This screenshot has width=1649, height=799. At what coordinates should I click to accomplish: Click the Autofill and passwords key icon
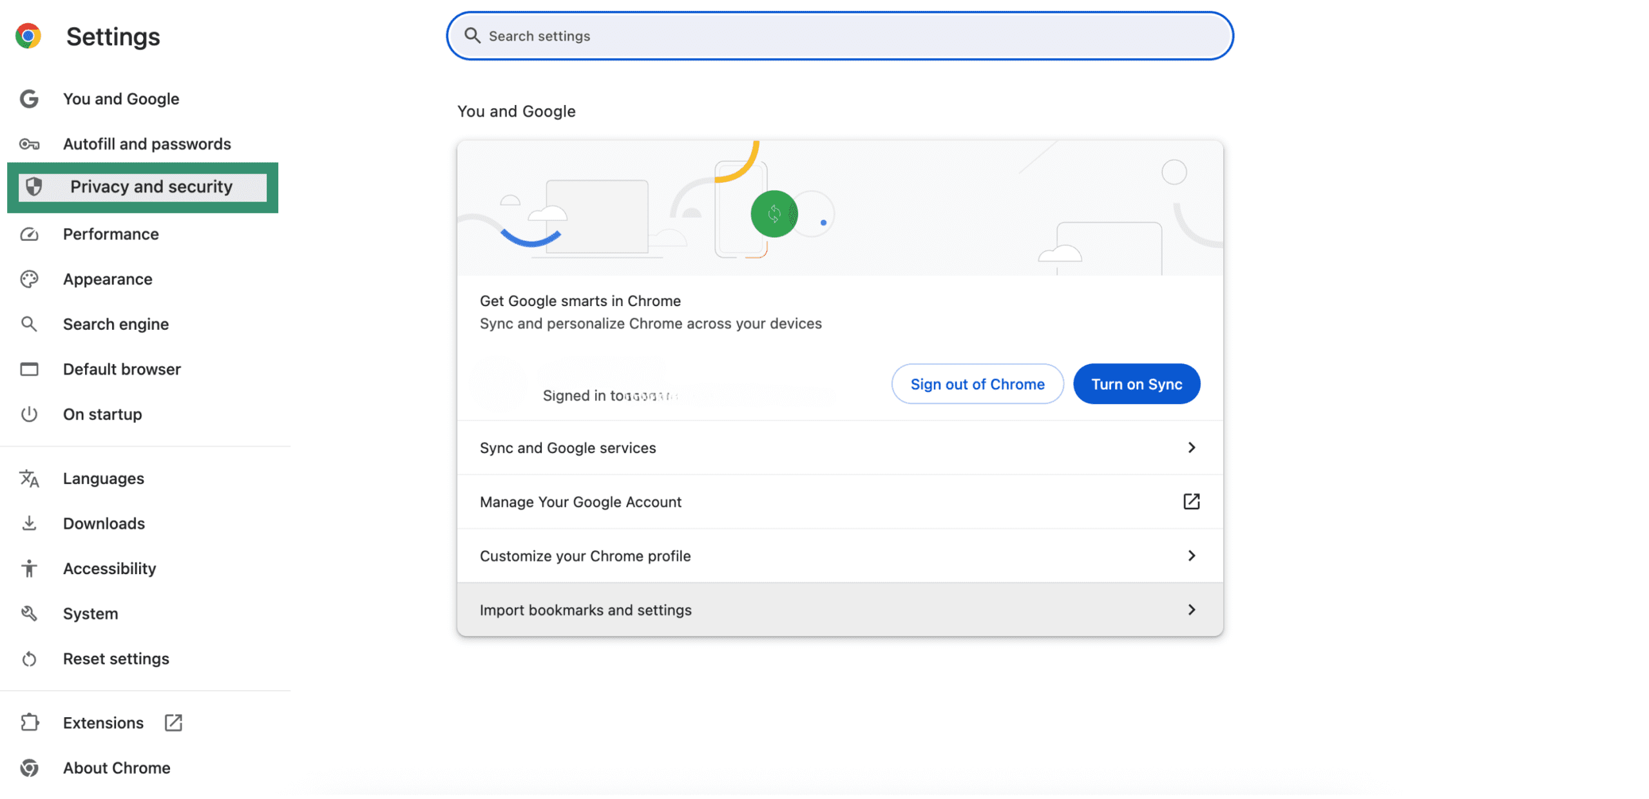[30, 144]
